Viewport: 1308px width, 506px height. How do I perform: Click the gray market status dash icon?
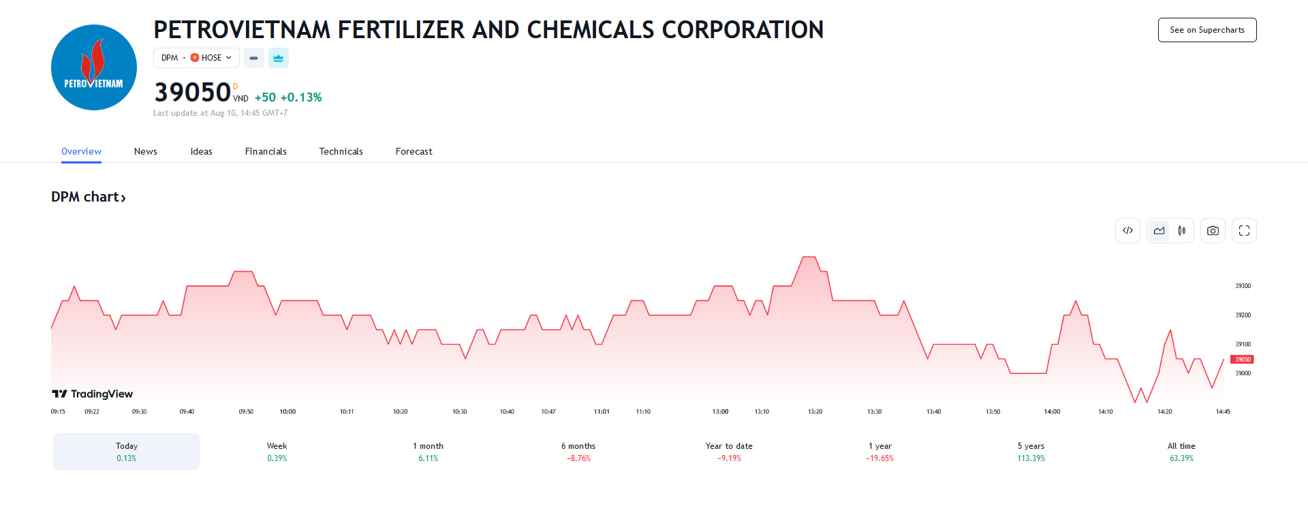(253, 58)
